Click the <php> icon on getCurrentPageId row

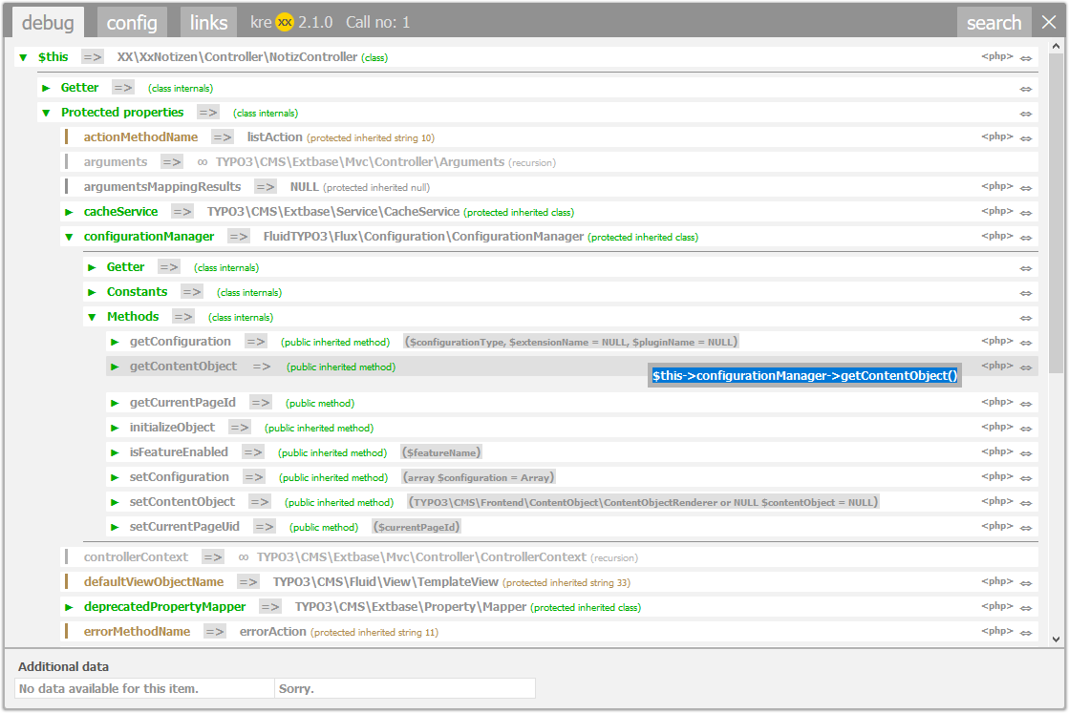pyautogui.click(x=996, y=403)
